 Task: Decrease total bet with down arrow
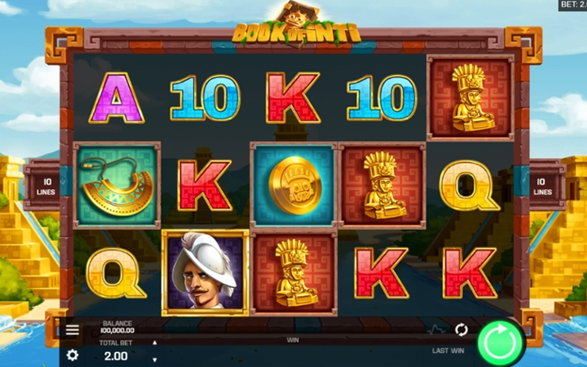point(155,360)
